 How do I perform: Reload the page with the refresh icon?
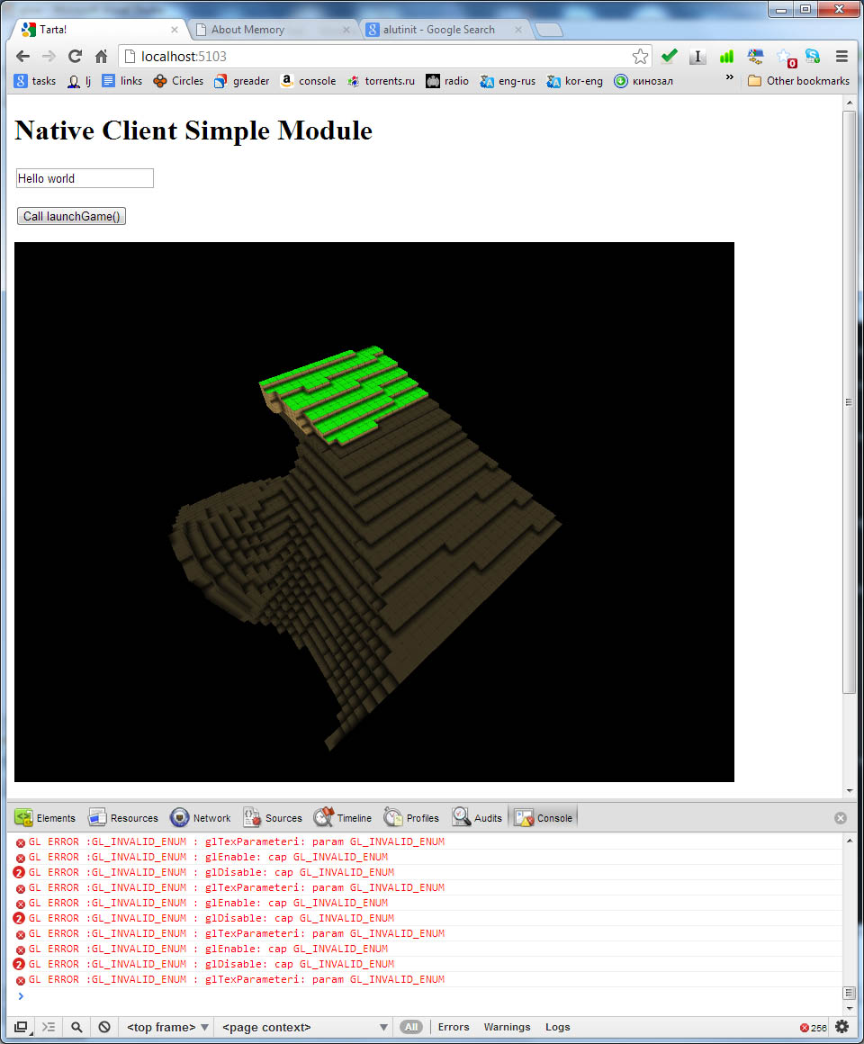click(76, 57)
